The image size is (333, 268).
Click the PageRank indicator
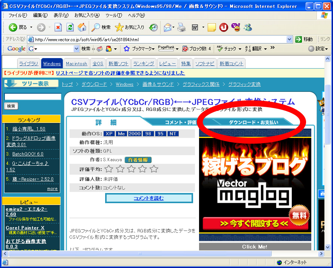(x=166, y=48)
